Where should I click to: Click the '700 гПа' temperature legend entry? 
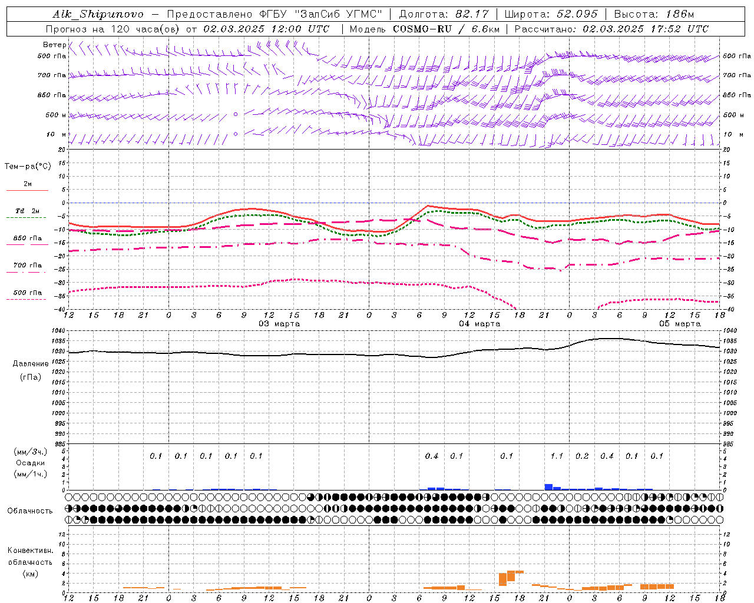click(x=27, y=266)
